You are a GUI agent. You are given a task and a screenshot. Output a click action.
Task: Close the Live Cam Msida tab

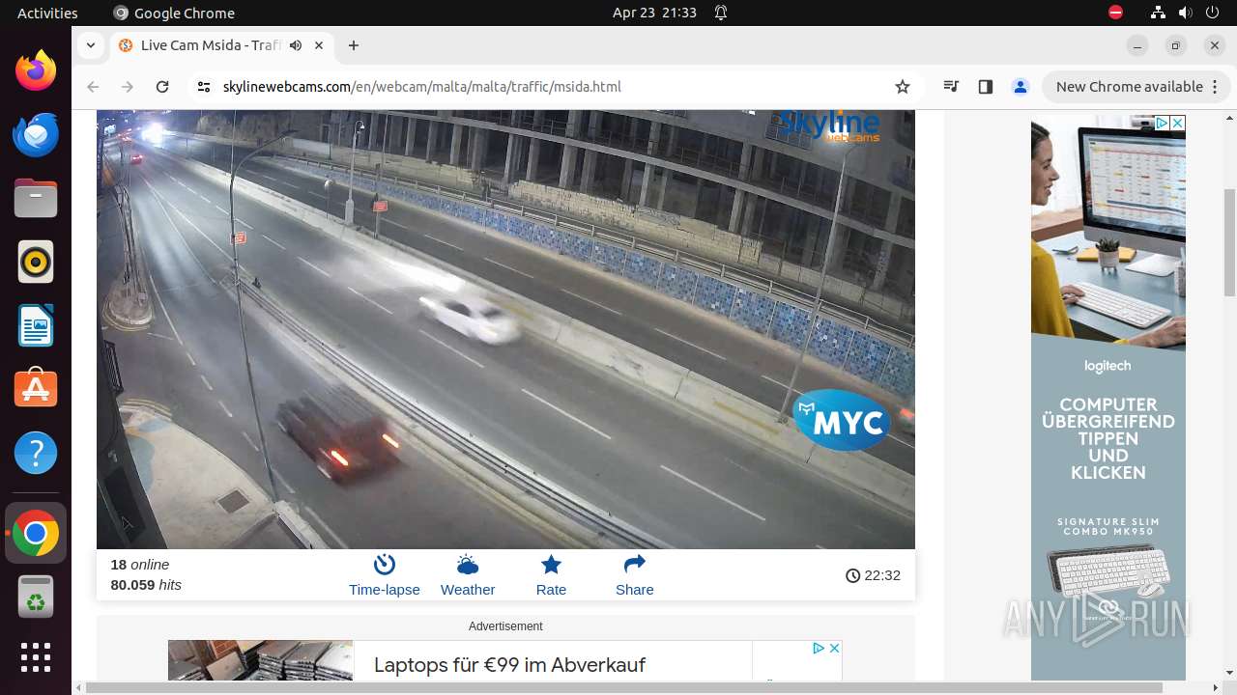click(x=319, y=45)
